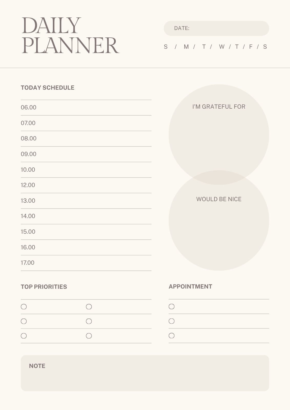This screenshot has height=410, width=290.
Task: Click the 13.00 schedule line
Action: click(86, 201)
